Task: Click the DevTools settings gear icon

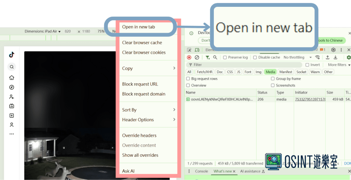Action: 333,50
